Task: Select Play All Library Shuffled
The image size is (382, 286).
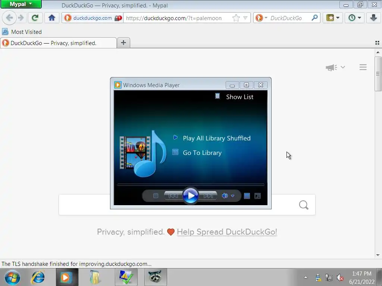Action: click(212, 138)
